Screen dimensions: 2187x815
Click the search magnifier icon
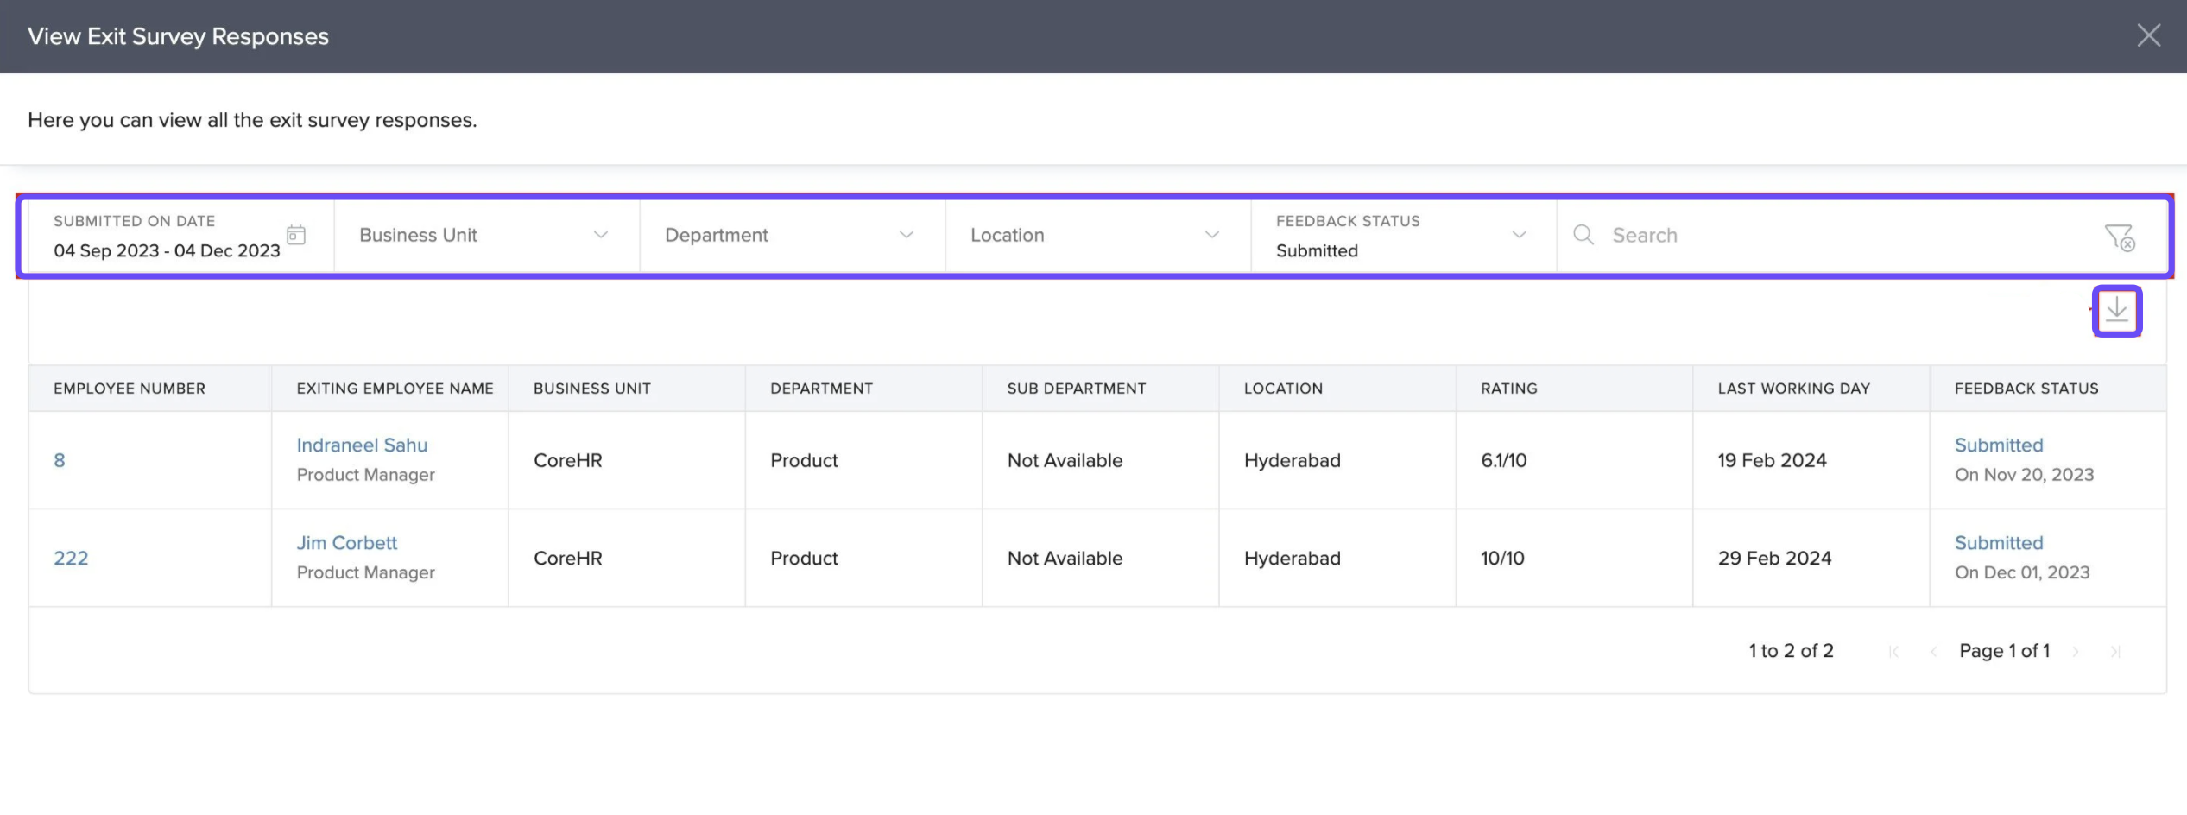coord(1583,235)
